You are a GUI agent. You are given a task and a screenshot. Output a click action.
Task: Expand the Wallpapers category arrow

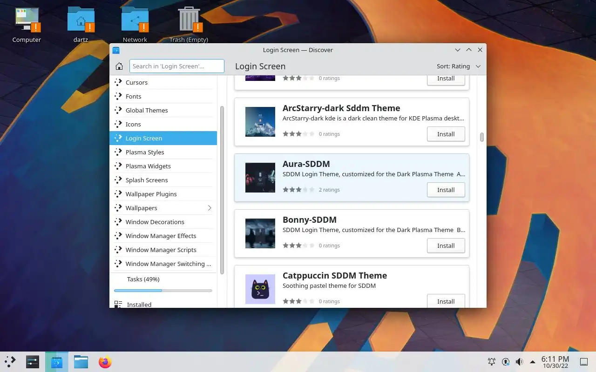pyautogui.click(x=210, y=208)
